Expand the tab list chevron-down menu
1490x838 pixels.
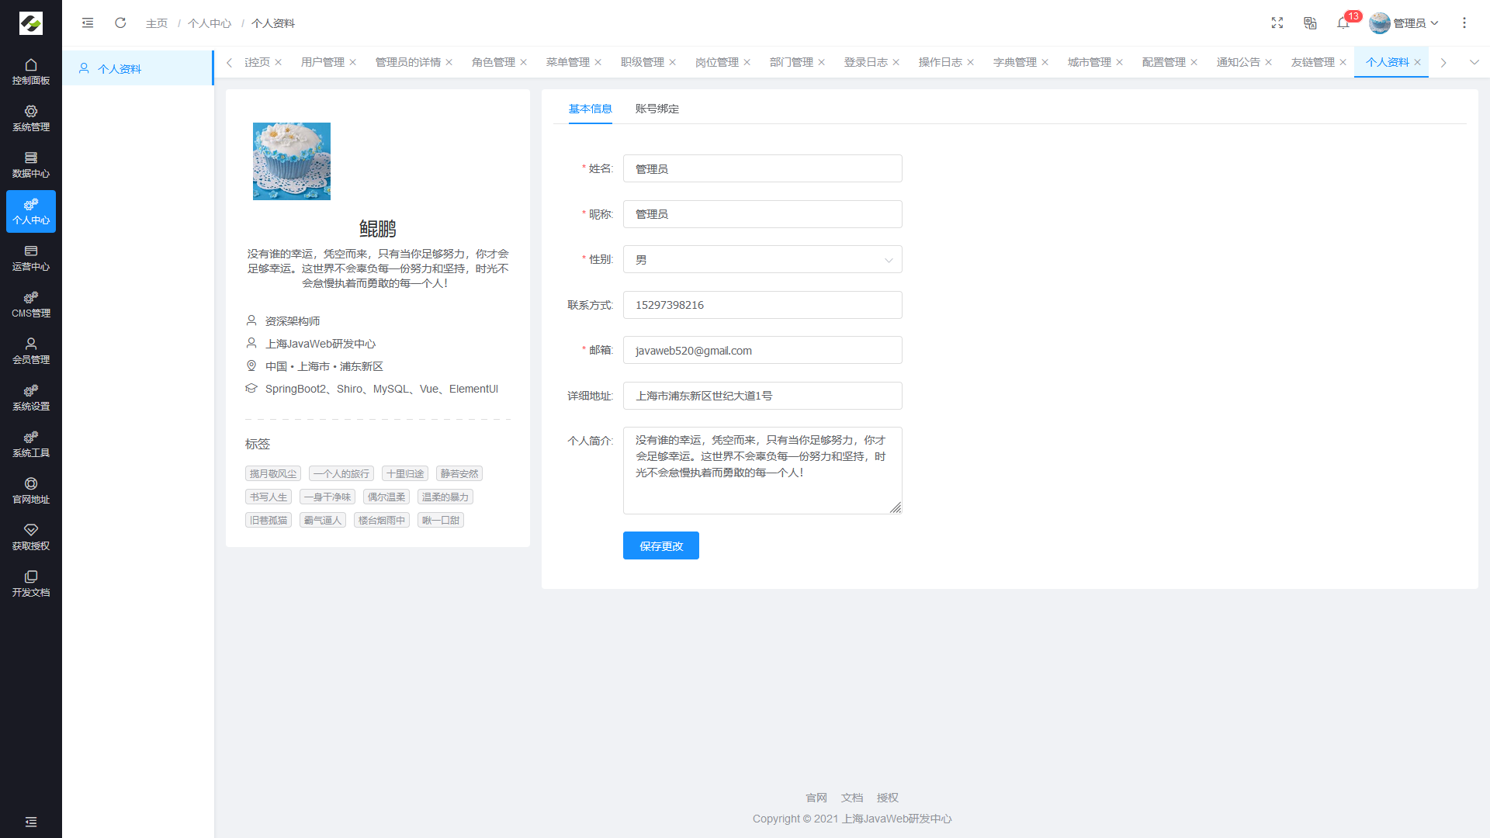point(1474,62)
